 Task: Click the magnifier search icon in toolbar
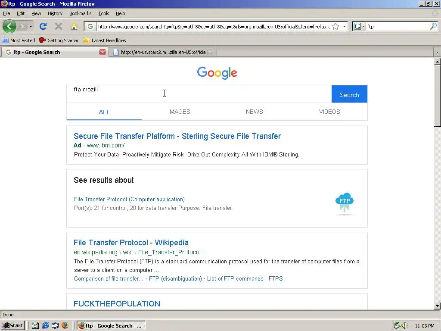click(x=433, y=26)
